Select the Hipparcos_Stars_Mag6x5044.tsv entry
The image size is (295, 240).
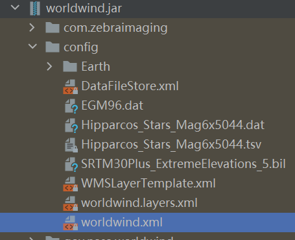(x=171, y=145)
